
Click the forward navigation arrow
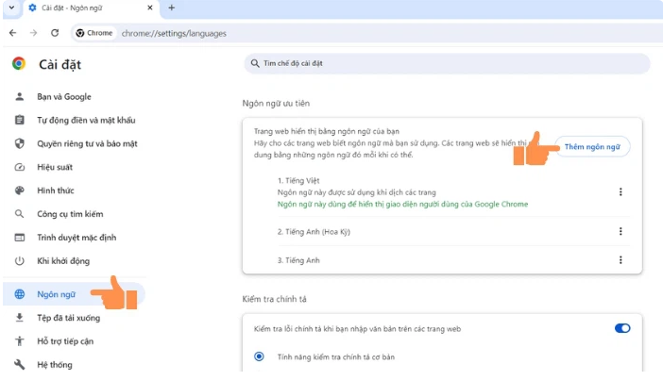[33, 33]
